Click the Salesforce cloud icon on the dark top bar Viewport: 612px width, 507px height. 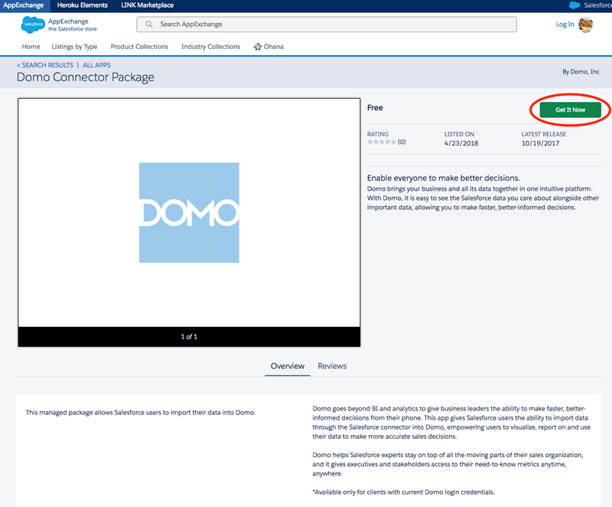[x=575, y=5]
